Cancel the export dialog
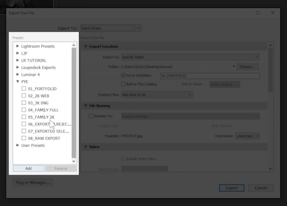This screenshot has width=287, height=206. pos(261,188)
